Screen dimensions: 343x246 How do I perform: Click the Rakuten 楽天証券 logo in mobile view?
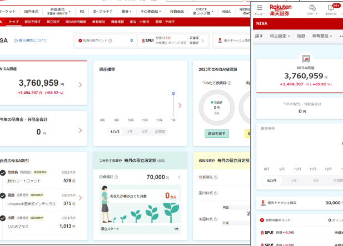[x=280, y=10]
